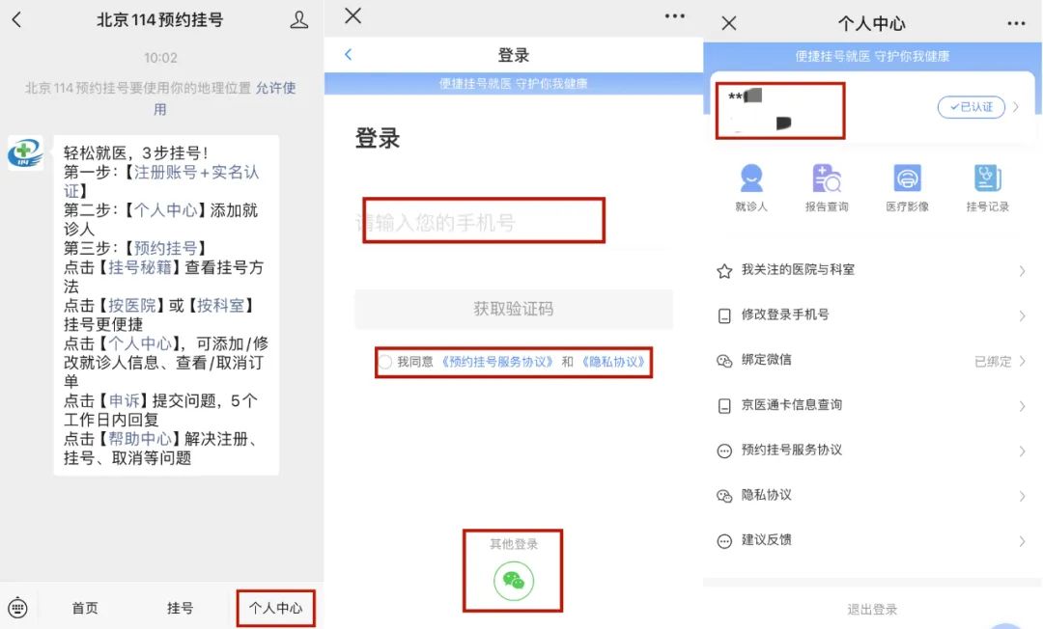Open the 修改登录手机号 row
This screenshot has width=1043, height=629.
[x=872, y=315]
